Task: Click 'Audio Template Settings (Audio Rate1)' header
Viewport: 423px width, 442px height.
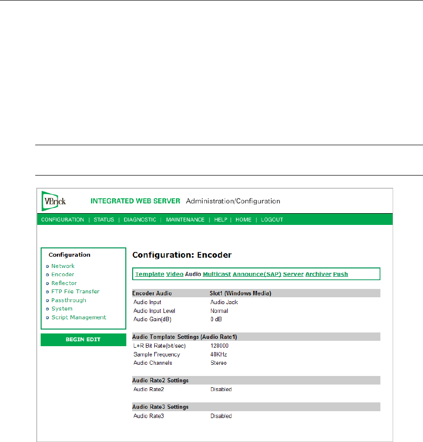Action: coord(185,337)
